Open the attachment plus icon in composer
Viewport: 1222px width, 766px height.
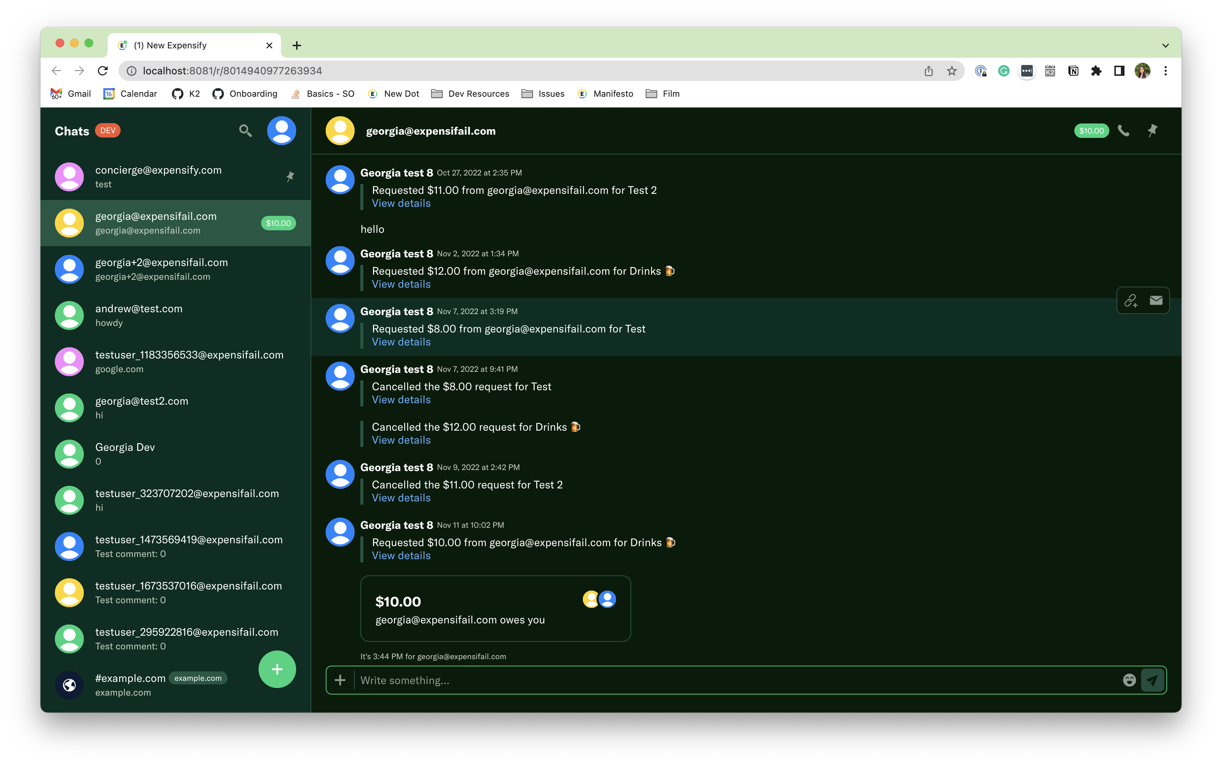(x=340, y=680)
